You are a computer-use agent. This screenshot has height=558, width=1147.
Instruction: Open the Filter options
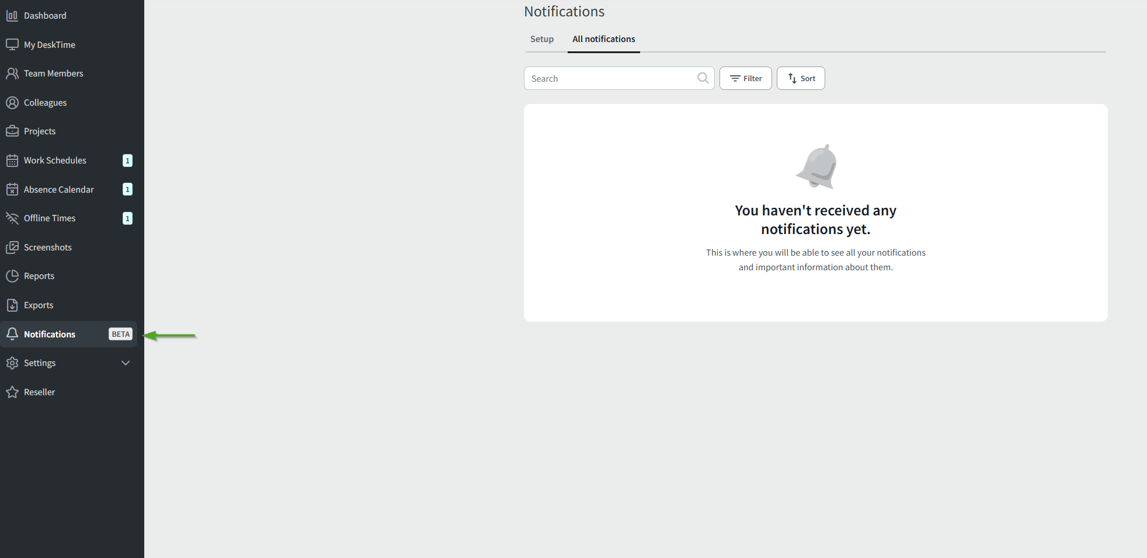click(x=745, y=78)
